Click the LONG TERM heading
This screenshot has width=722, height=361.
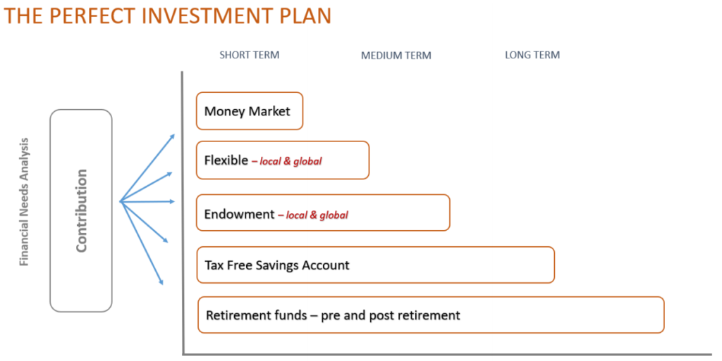[x=532, y=55]
